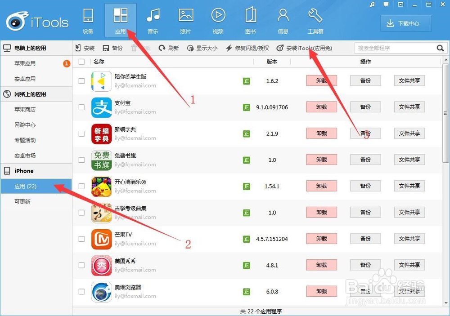The image size is (450, 316).
Task: Click 安装iTools(应用兔) toolbar button
Action: pyautogui.click(x=305, y=48)
